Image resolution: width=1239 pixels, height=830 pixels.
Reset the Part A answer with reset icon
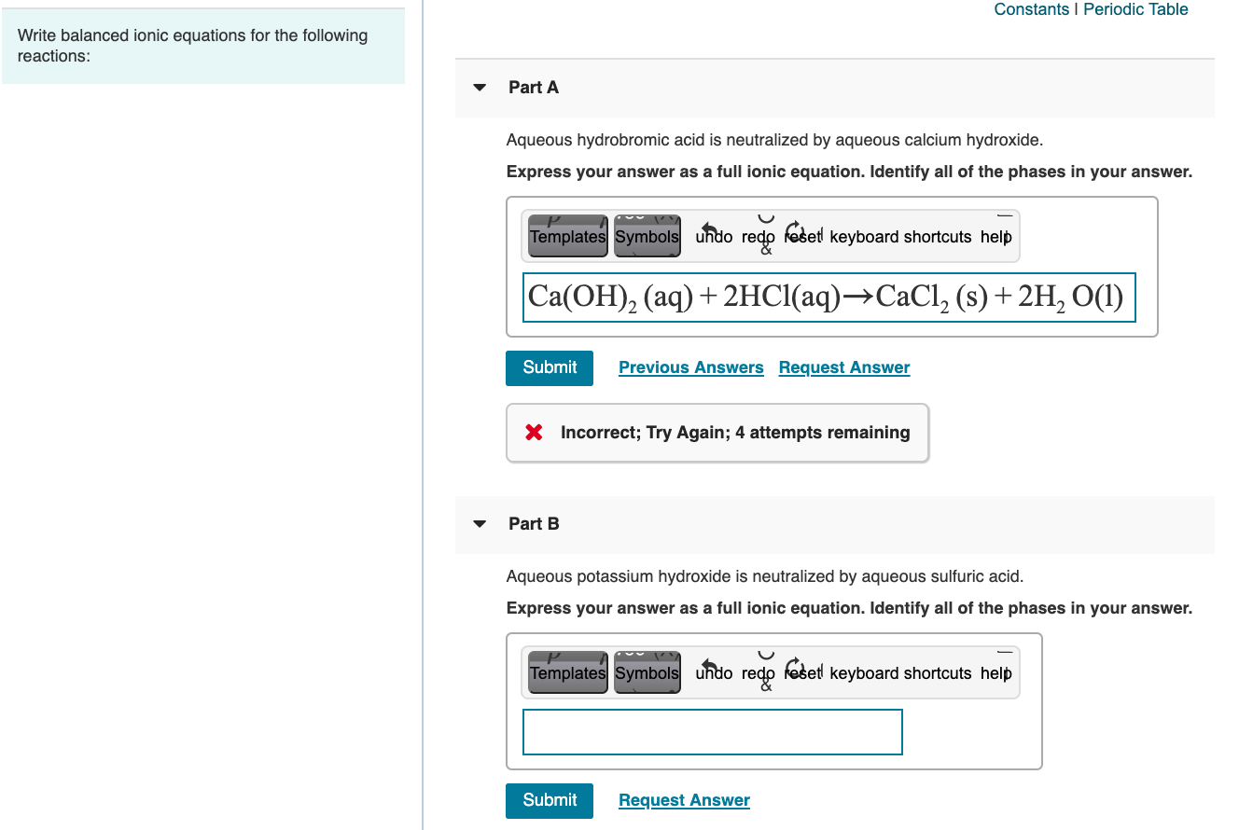point(802,236)
